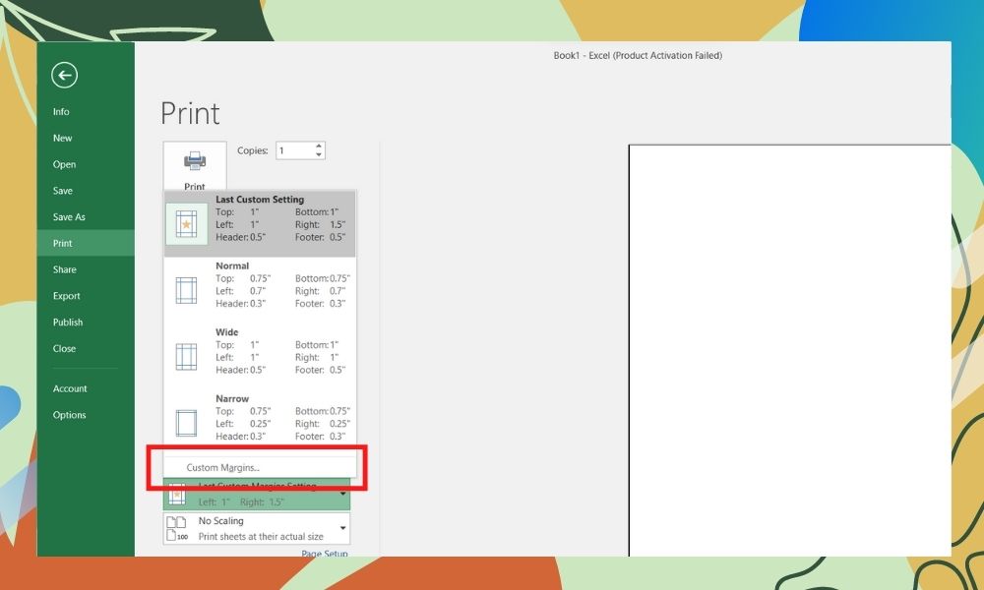The height and width of the screenshot is (590, 984).
Task: Click the Last Custom Setting star page icon
Action: click(186, 224)
